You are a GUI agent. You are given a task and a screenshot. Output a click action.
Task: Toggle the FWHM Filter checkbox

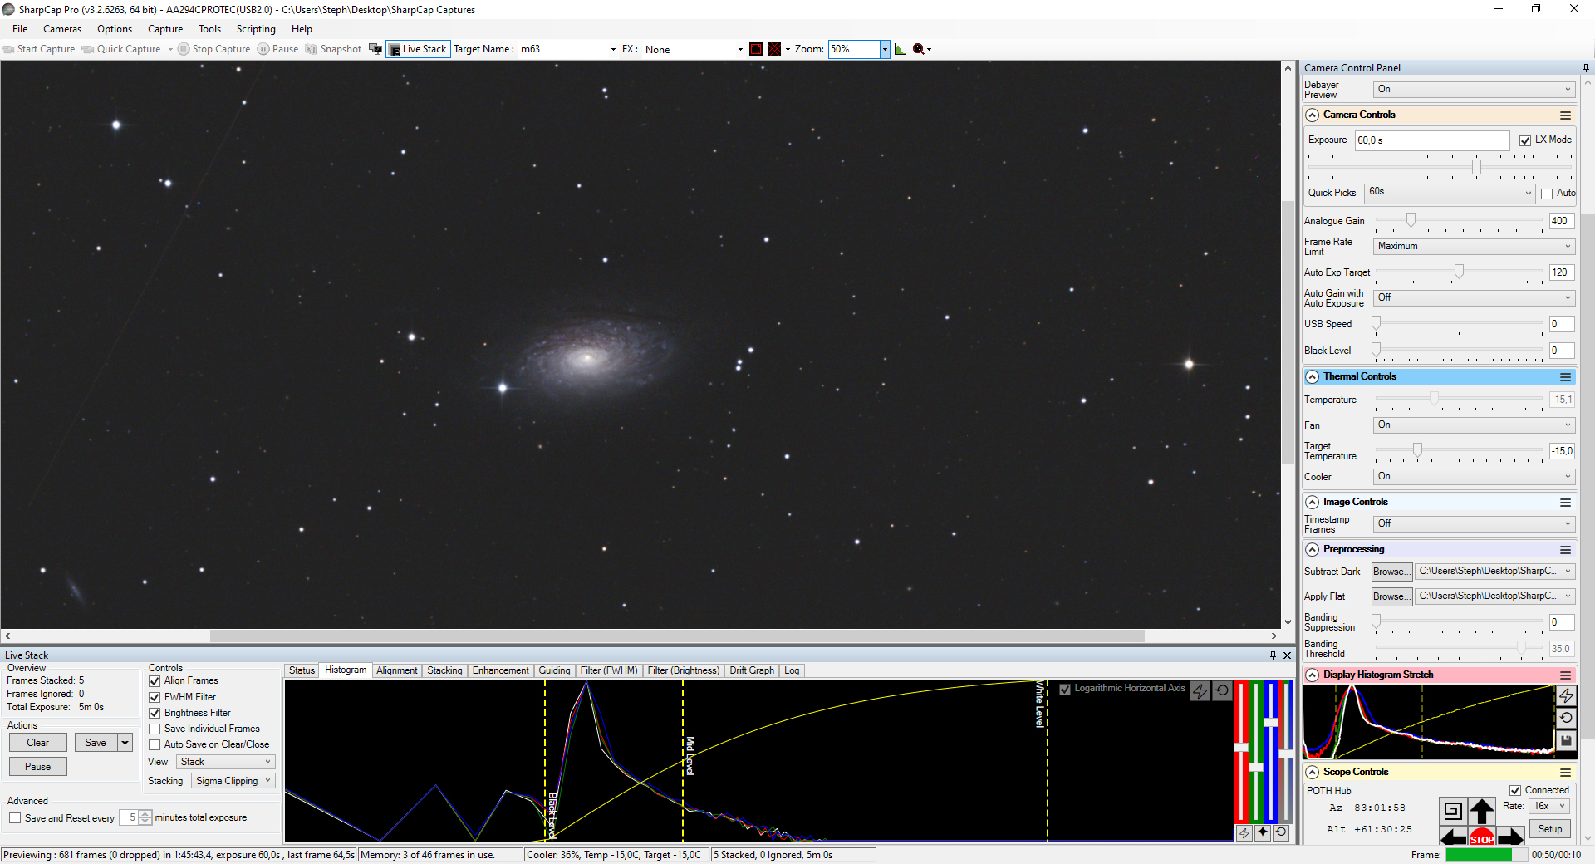155,697
